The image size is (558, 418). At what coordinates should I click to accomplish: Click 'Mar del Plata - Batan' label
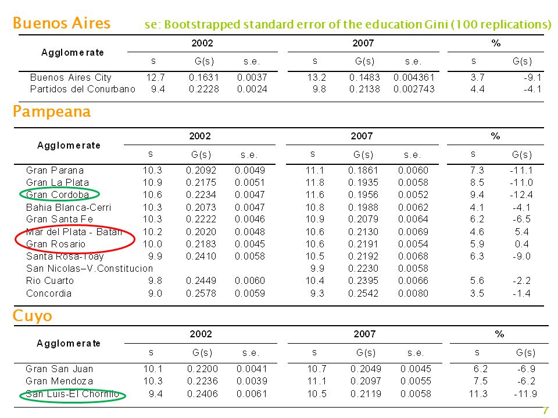click(x=74, y=232)
